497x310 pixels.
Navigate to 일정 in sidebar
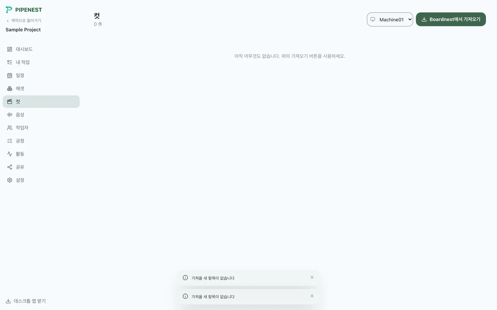[41, 75]
